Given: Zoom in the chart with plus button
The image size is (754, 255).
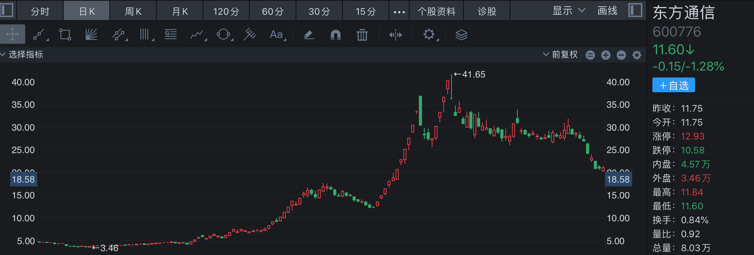Looking at the screenshot, I should tap(605, 55).
